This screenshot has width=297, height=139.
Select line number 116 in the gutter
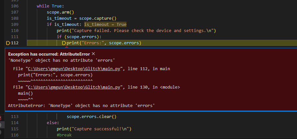pyautogui.click(x=15, y=135)
